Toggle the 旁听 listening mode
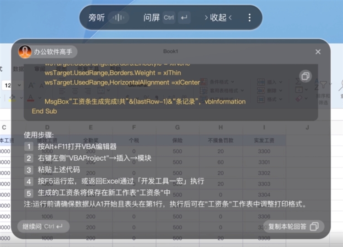Screen dimensions: 343x247 coord(96,18)
